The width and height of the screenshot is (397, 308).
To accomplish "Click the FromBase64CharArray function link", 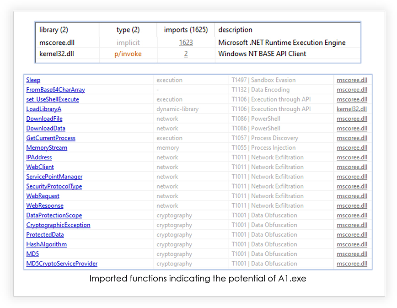I will [55, 90].
